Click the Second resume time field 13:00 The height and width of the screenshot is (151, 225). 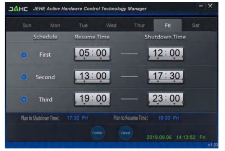click(x=92, y=77)
